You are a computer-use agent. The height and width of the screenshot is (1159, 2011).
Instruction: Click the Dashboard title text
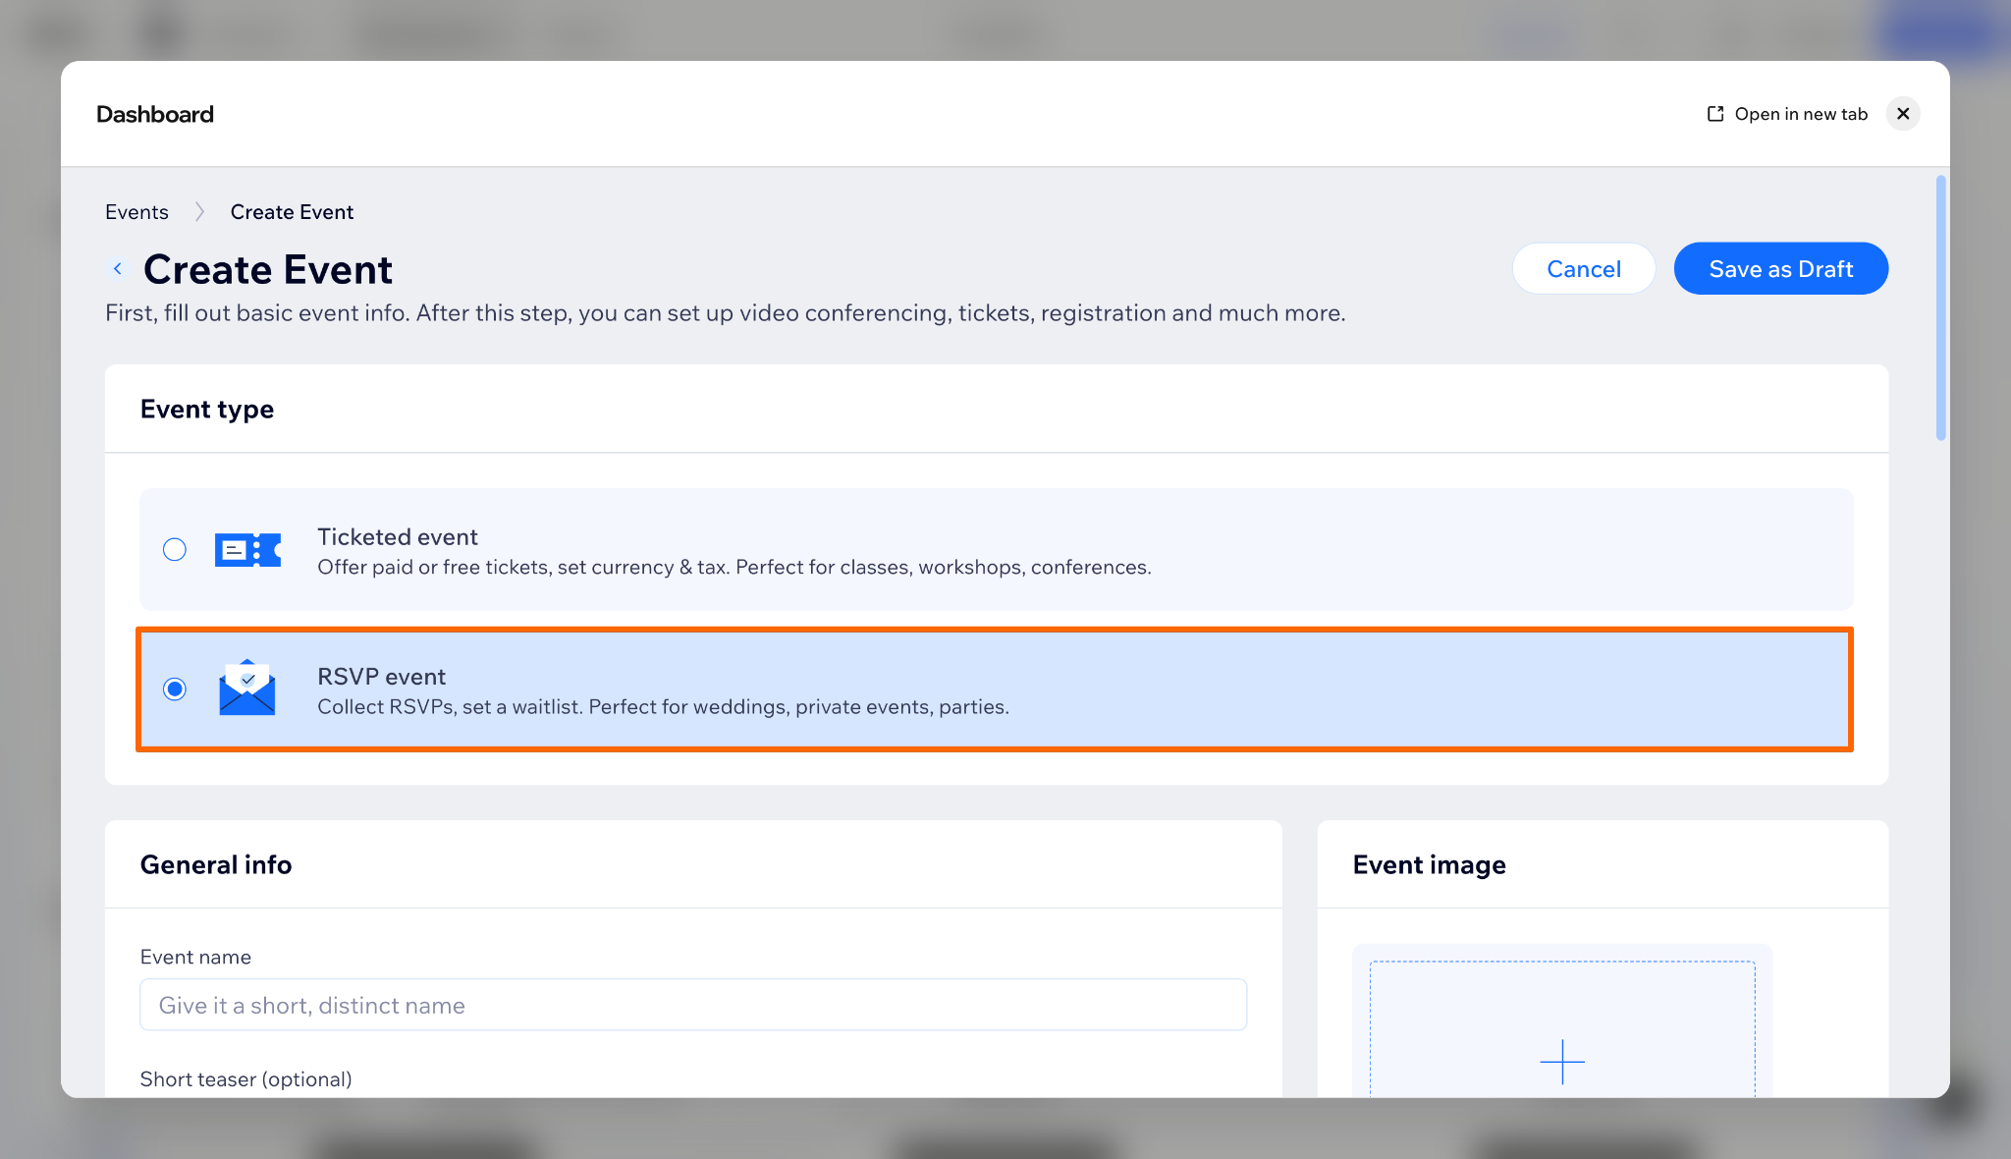coord(155,114)
